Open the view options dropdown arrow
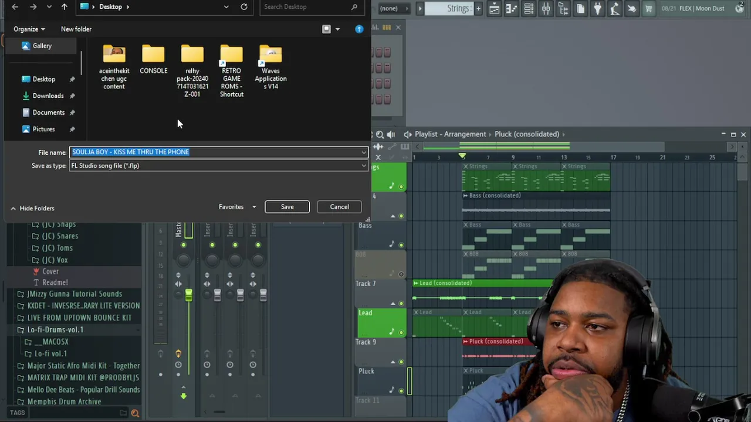751x422 pixels. pyautogui.click(x=337, y=29)
